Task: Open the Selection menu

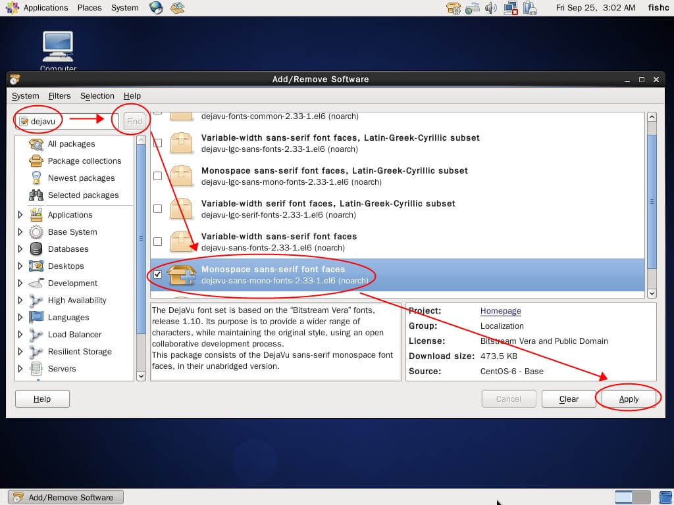Action: (x=97, y=96)
